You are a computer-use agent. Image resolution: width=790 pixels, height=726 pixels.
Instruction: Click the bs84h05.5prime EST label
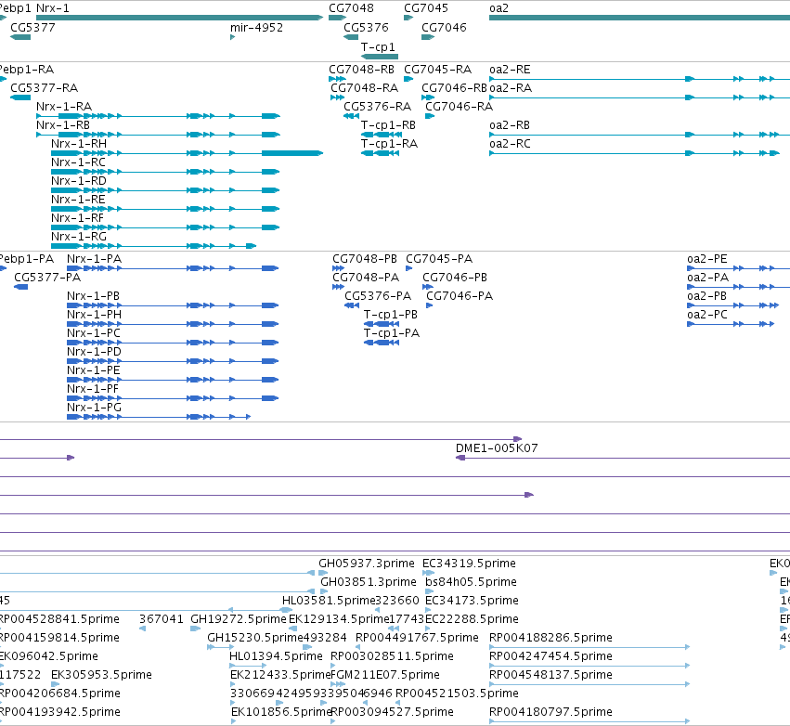471,582
